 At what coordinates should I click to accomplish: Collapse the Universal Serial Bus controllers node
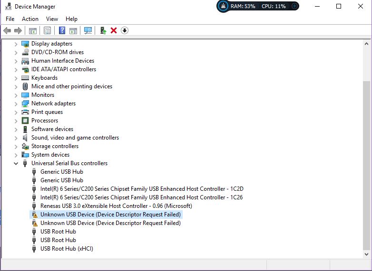[x=16, y=163]
